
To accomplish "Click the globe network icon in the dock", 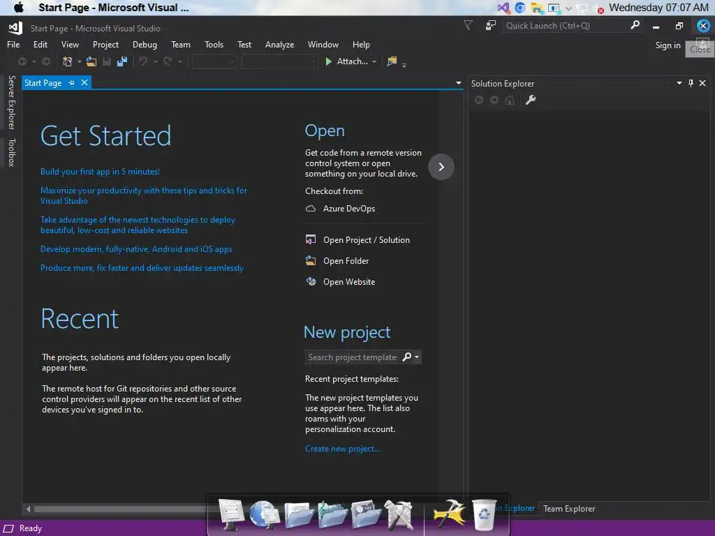I will coord(265,515).
